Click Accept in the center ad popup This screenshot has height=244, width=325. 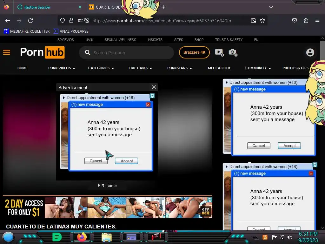(127, 161)
